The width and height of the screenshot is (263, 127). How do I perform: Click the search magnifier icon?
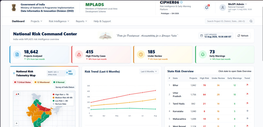[x=251, y=21]
